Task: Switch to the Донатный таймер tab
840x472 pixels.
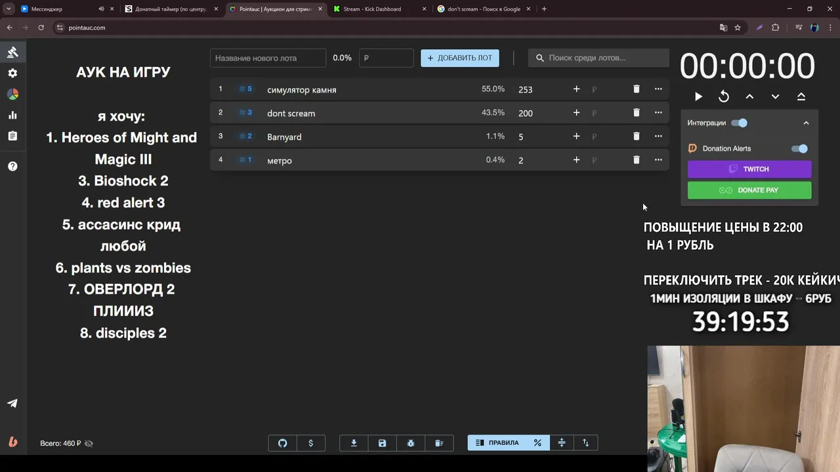Action: (x=171, y=9)
